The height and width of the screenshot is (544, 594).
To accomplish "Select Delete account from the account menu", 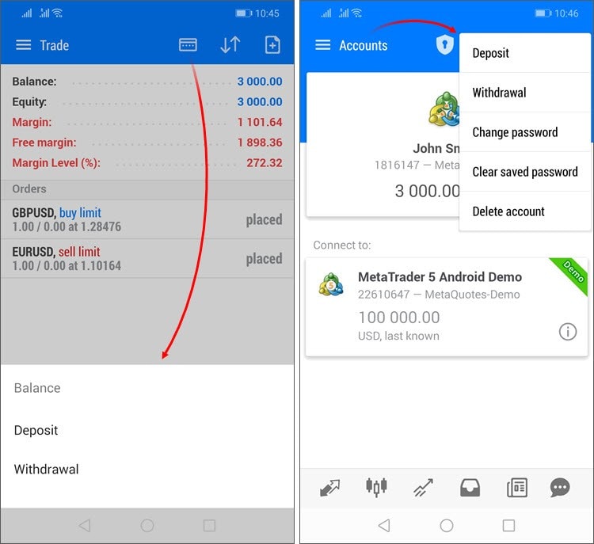I will coord(508,211).
